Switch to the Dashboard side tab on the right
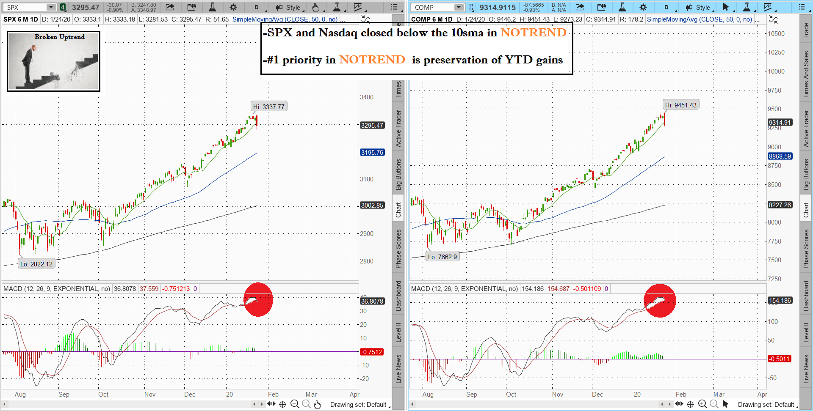Screen dimensions: 813x411 click(x=806, y=296)
